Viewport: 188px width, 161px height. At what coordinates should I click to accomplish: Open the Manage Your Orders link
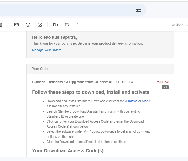(47, 50)
